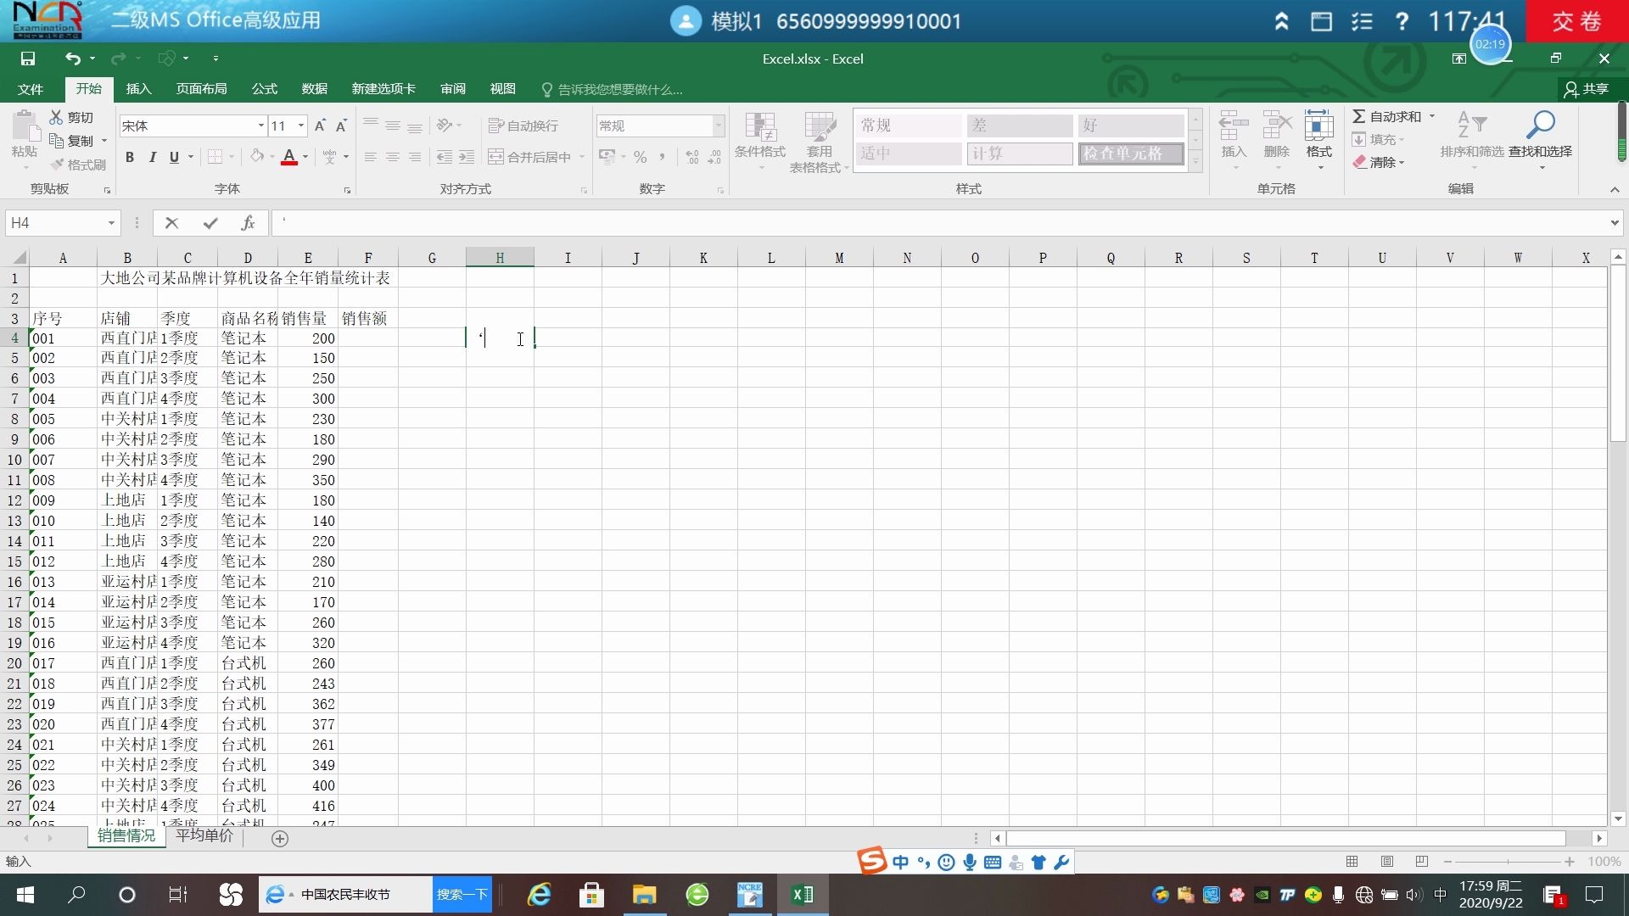Click the Format Painter (格式刷) icon
Screen dimensions: 1629x916
pos(58,165)
